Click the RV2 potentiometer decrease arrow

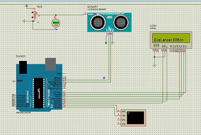(x=32, y=17)
